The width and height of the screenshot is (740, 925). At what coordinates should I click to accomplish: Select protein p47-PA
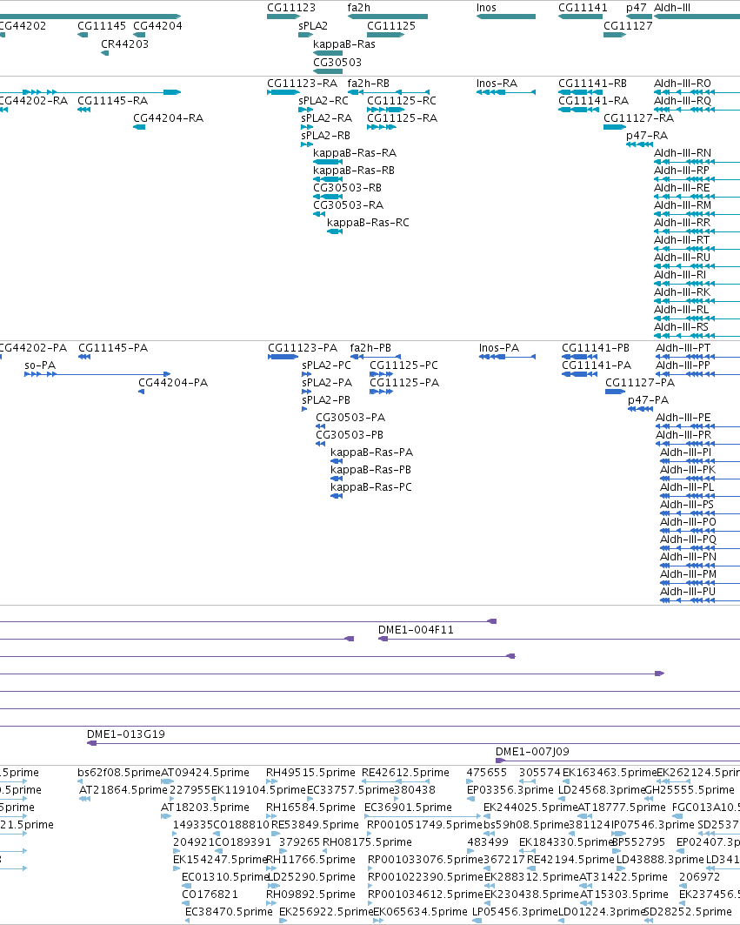[648, 400]
